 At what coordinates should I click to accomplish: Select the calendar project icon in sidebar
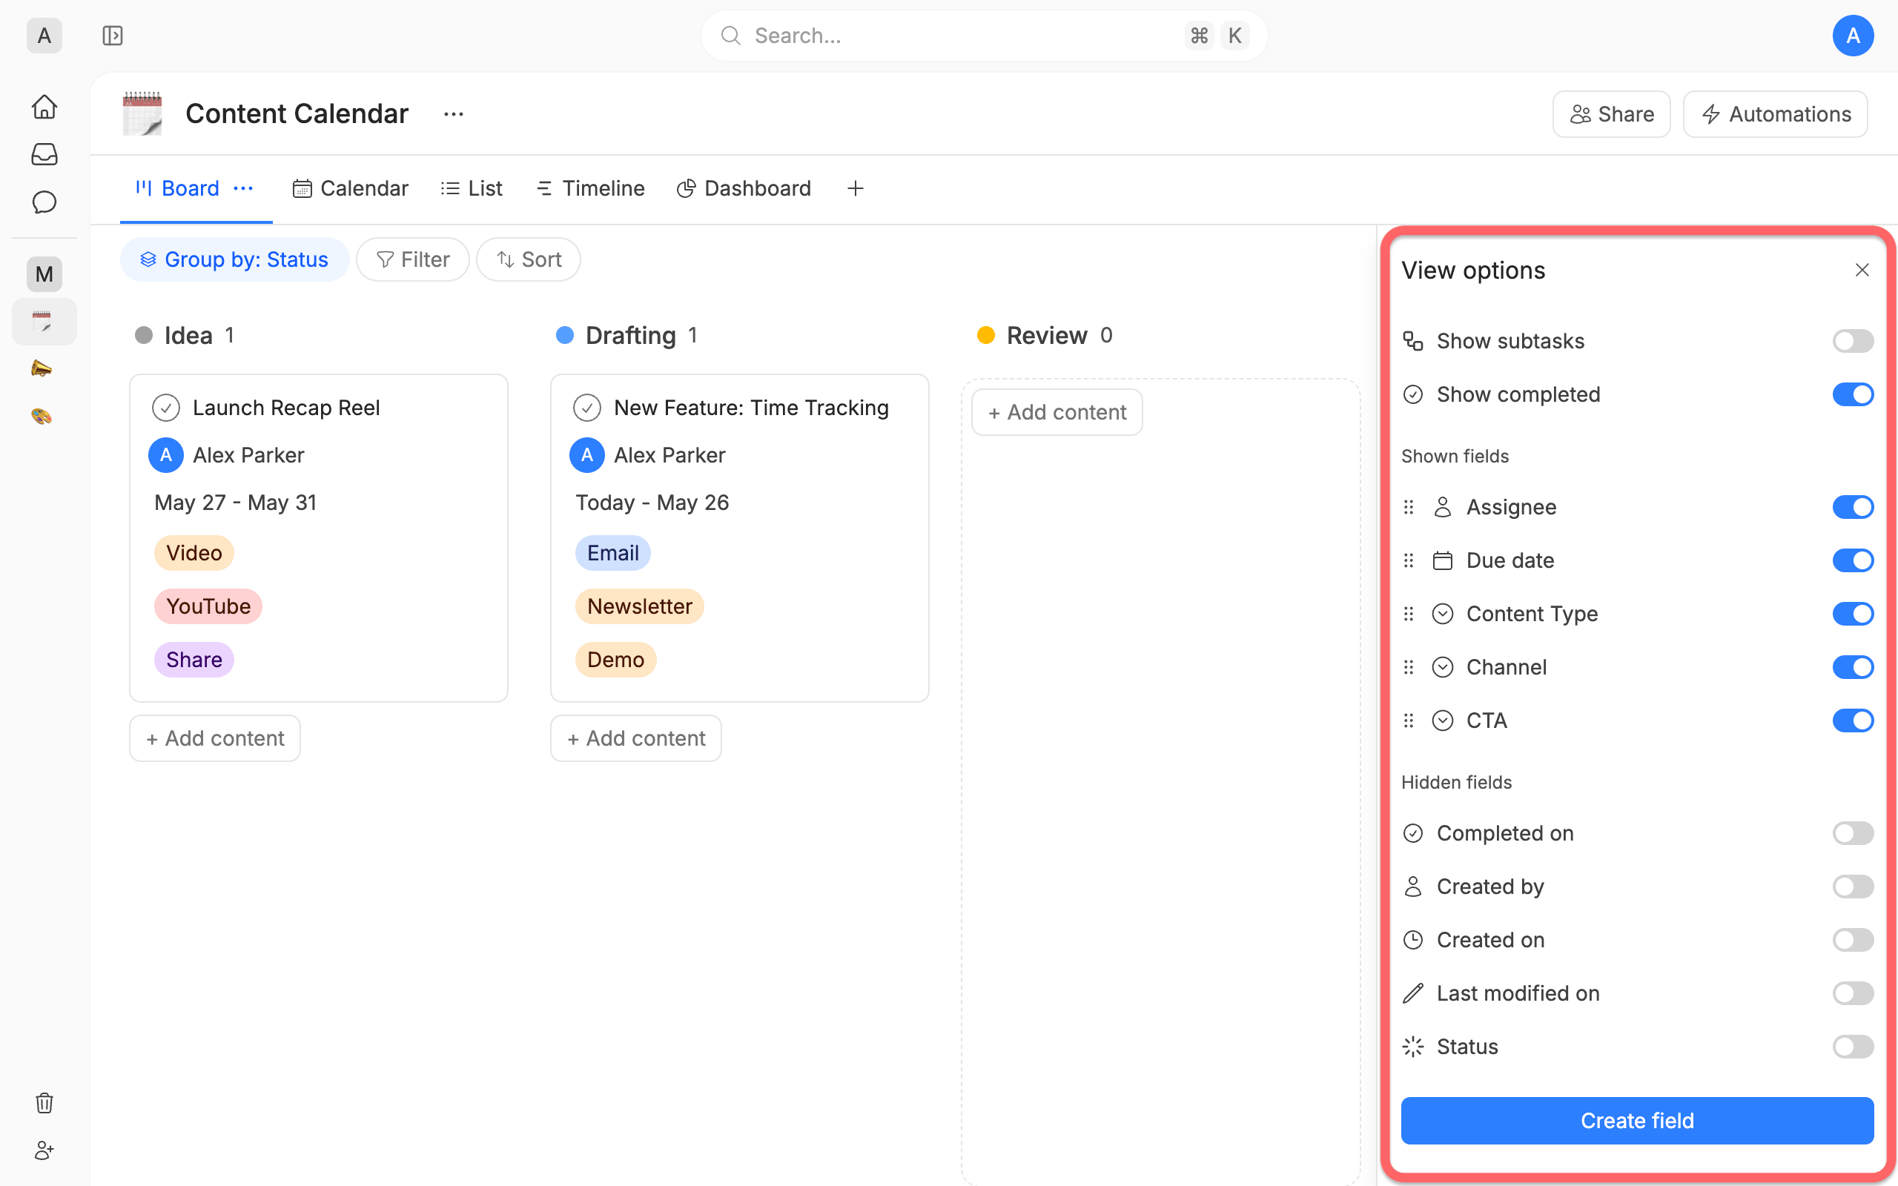pos(42,321)
